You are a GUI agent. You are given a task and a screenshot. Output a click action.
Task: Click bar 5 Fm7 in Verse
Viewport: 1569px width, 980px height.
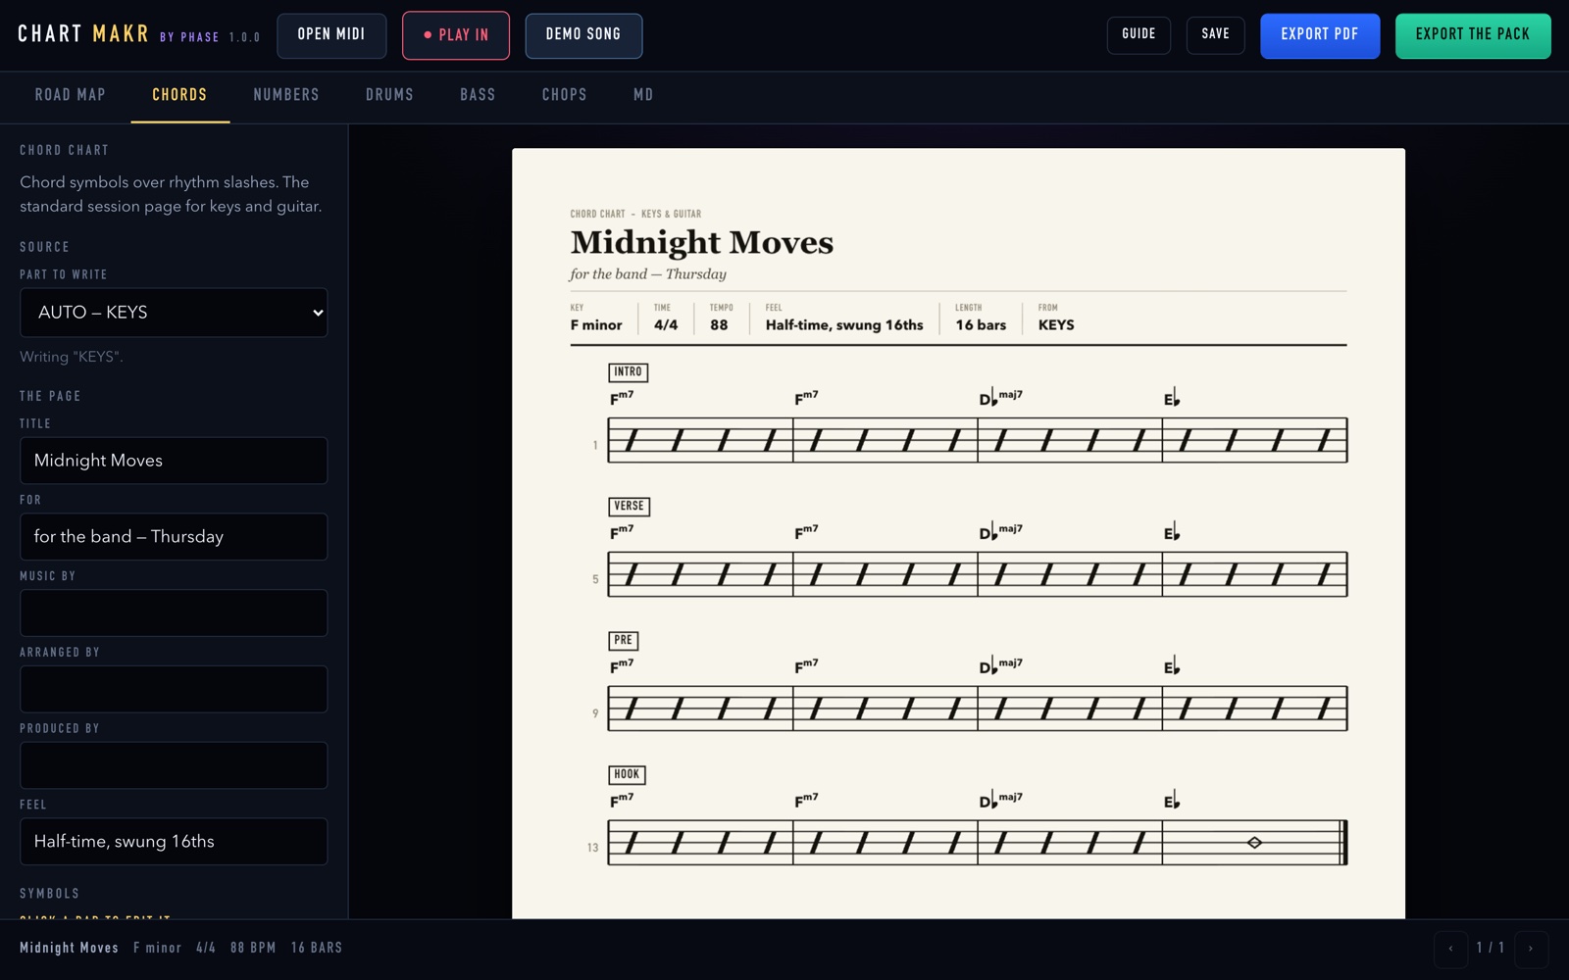pos(700,574)
